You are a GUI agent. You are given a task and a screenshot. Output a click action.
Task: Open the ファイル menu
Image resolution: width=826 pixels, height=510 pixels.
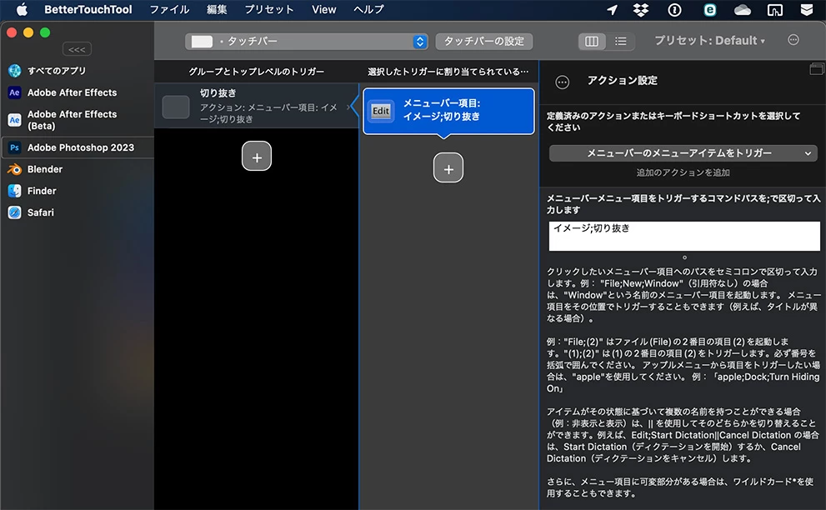coord(169,9)
